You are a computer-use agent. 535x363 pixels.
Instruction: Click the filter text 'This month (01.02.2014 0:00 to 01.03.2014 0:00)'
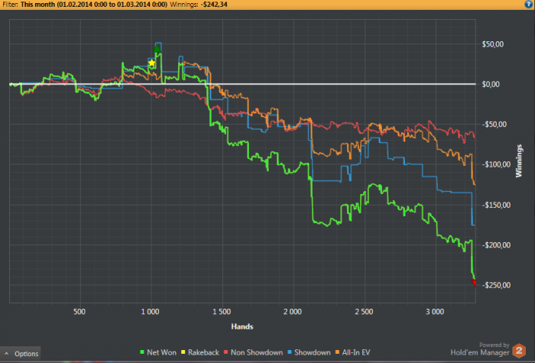click(x=94, y=5)
